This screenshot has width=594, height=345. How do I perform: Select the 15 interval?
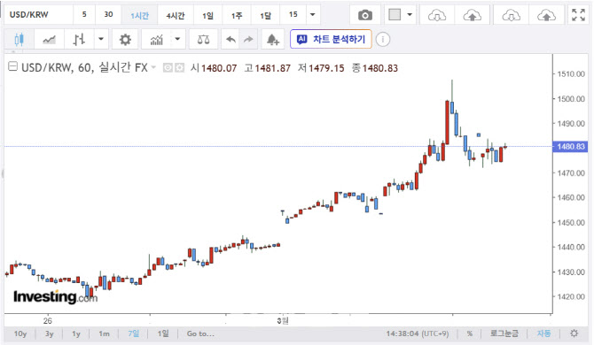pos(293,14)
